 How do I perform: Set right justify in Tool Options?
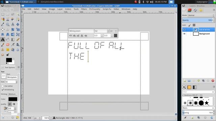point(14,104)
